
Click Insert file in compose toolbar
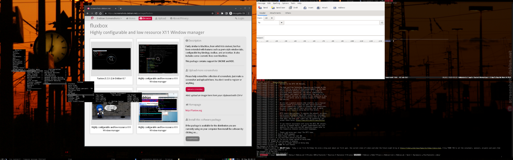click(x=308, y=8)
